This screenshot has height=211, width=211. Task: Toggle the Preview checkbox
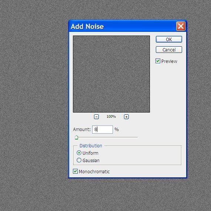[x=158, y=61]
